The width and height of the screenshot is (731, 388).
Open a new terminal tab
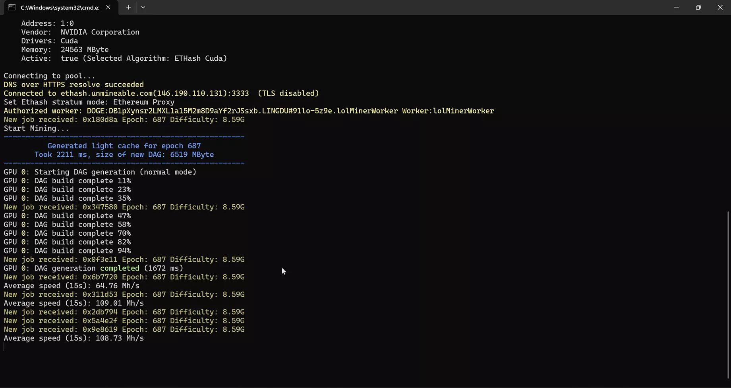(x=128, y=8)
